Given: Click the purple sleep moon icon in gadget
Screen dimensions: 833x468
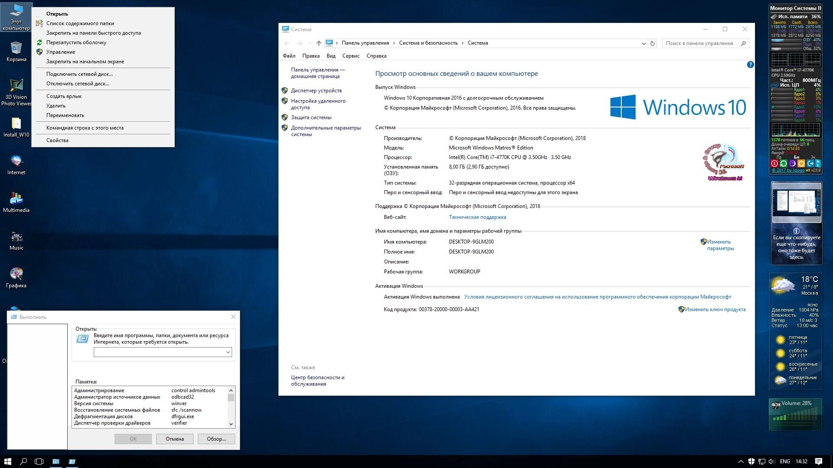Looking at the screenshot, I should (793, 163).
